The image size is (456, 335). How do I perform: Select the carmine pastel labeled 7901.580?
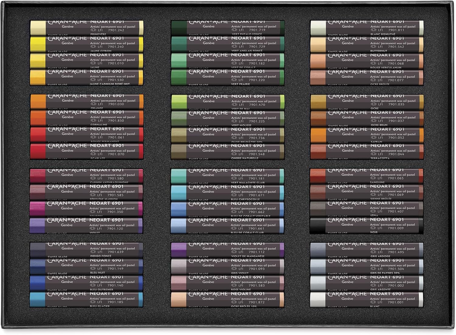coord(87,176)
